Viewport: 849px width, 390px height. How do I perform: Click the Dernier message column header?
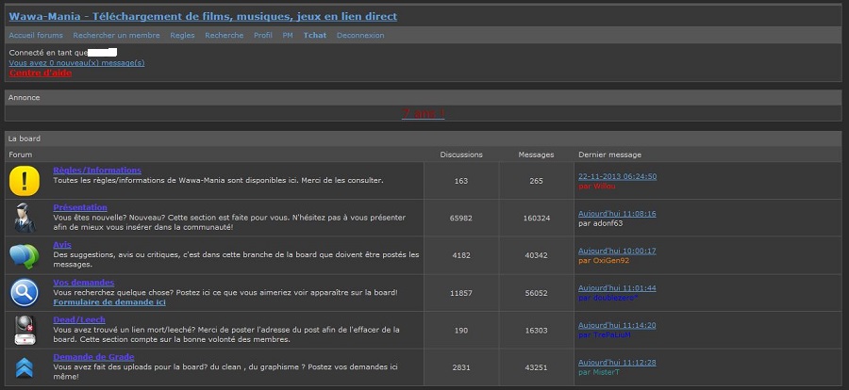[609, 154]
